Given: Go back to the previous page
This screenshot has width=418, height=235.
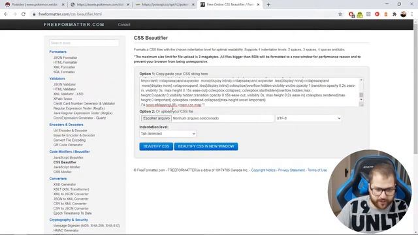Looking at the screenshot, I should click(x=6, y=14).
